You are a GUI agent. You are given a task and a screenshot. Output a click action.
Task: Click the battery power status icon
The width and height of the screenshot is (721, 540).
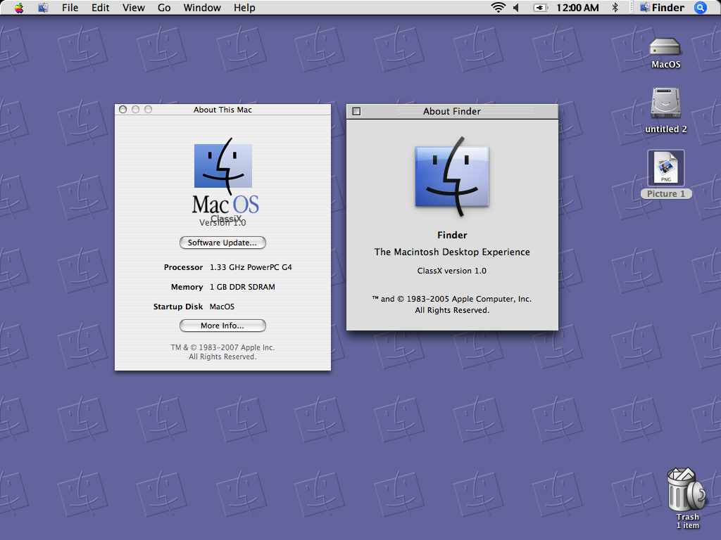pos(541,8)
